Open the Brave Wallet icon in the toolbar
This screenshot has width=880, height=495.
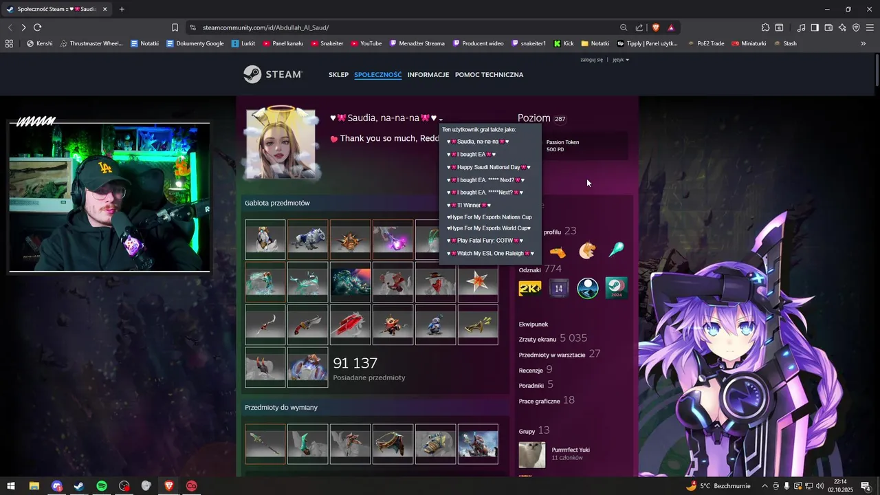point(828,27)
